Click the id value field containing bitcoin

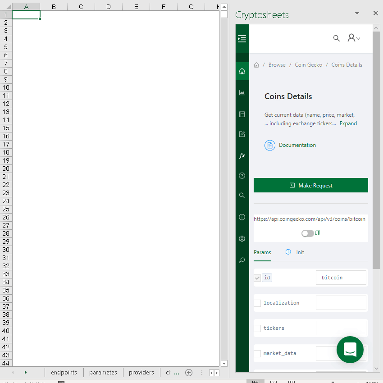pos(341,278)
